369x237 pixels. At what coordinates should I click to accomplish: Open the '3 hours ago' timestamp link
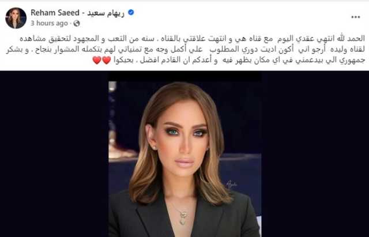[x=49, y=23]
